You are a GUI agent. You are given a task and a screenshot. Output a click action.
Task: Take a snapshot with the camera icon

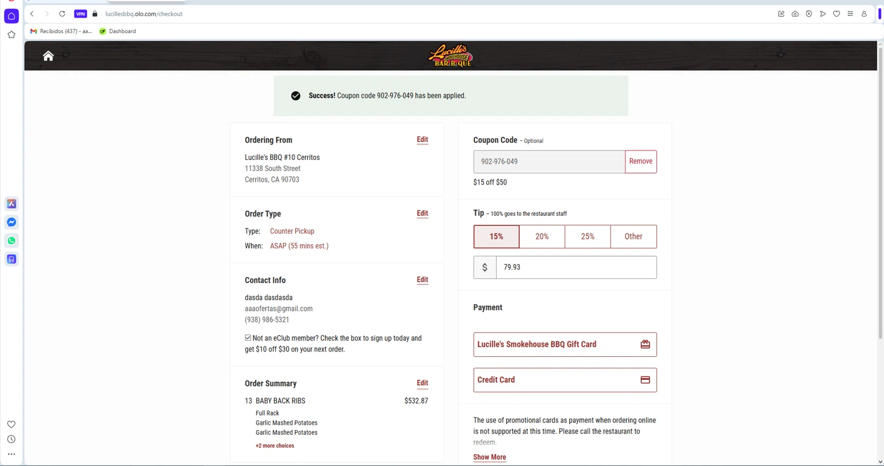point(795,14)
